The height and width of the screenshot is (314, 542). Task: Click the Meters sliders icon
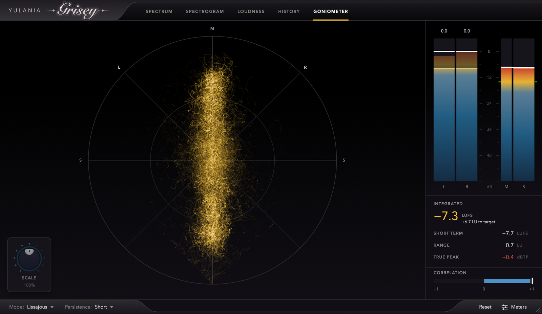(504, 307)
